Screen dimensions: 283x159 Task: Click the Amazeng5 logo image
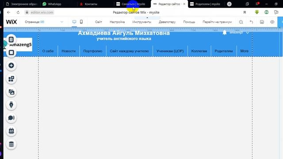click(x=18, y=45)
